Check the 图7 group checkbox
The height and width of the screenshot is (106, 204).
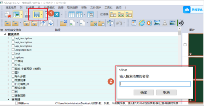13,73
